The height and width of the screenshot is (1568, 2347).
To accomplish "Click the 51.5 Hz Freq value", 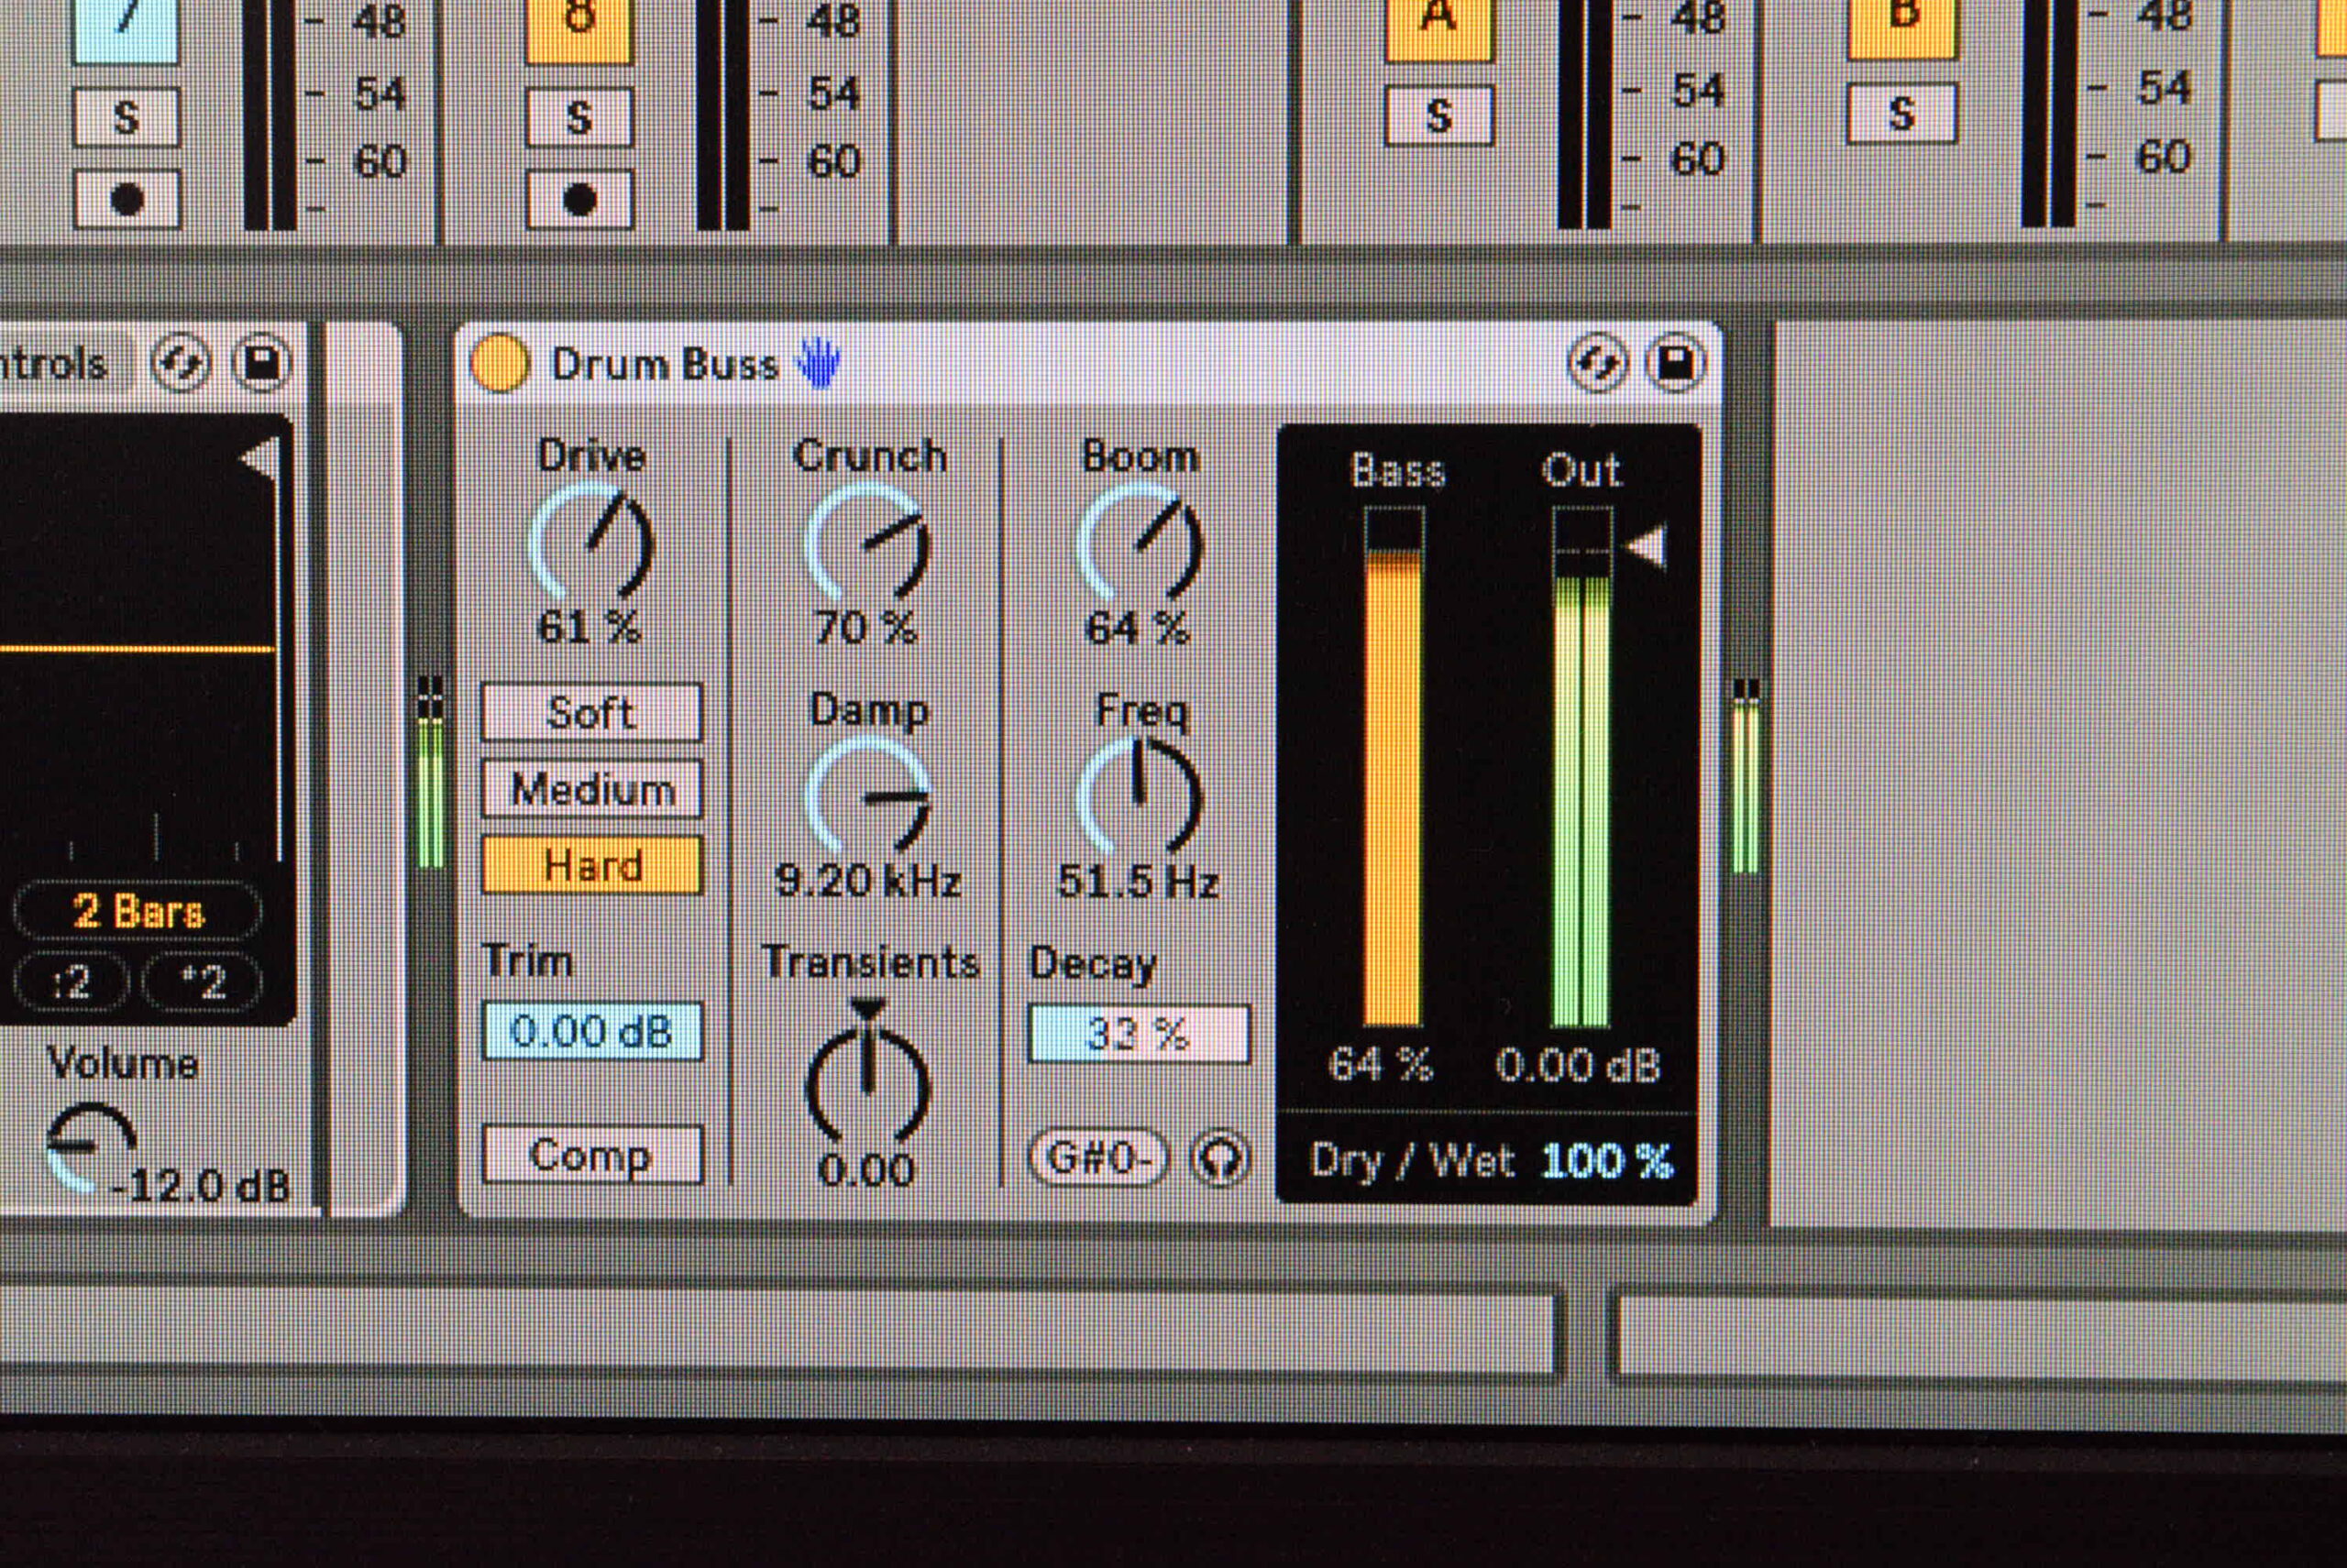I will tap(1139, 881).
